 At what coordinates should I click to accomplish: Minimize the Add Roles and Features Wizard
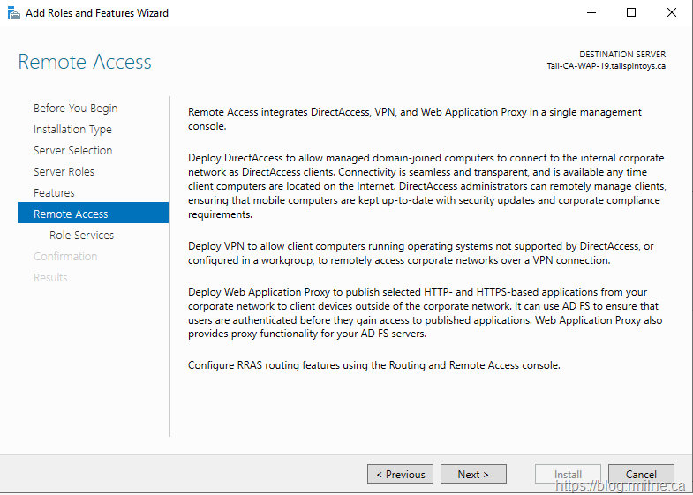tap(591, 13)
